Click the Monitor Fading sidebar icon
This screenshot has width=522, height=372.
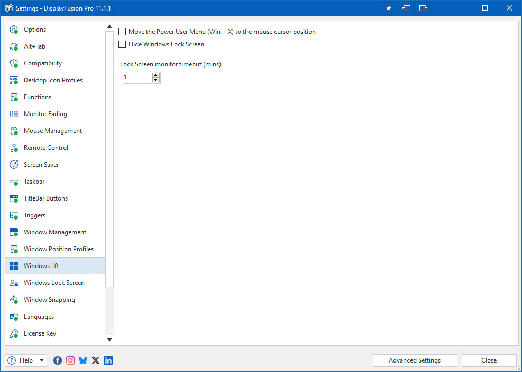tap(14, 114)
